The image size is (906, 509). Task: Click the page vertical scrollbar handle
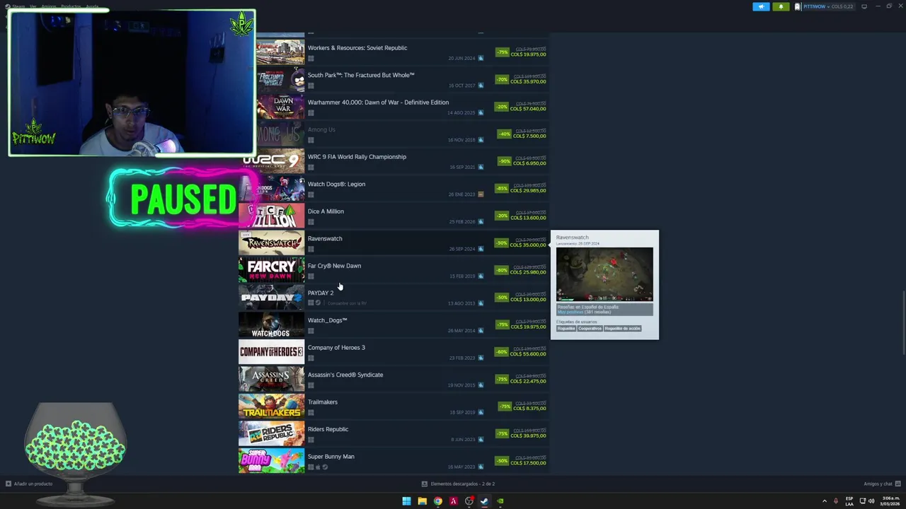pos(904,322)
